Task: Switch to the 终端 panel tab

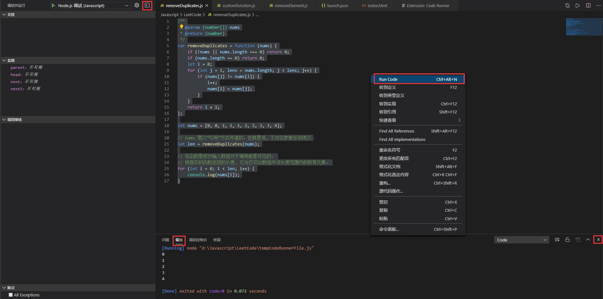Action: click(217, 240)
